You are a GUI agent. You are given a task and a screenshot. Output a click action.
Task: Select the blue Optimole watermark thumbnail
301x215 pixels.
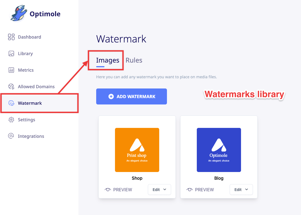219,150
